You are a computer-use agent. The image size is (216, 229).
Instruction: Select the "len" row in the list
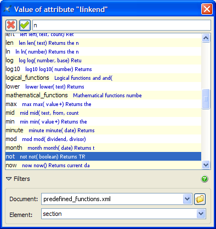pos(103,43)
